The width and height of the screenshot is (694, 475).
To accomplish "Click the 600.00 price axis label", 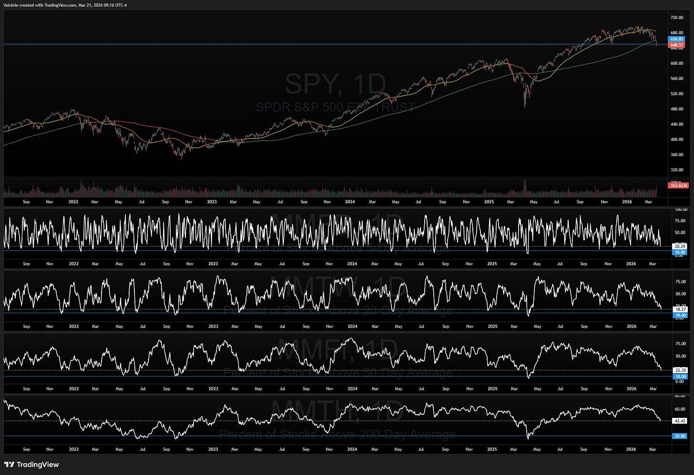I will 677,63.
